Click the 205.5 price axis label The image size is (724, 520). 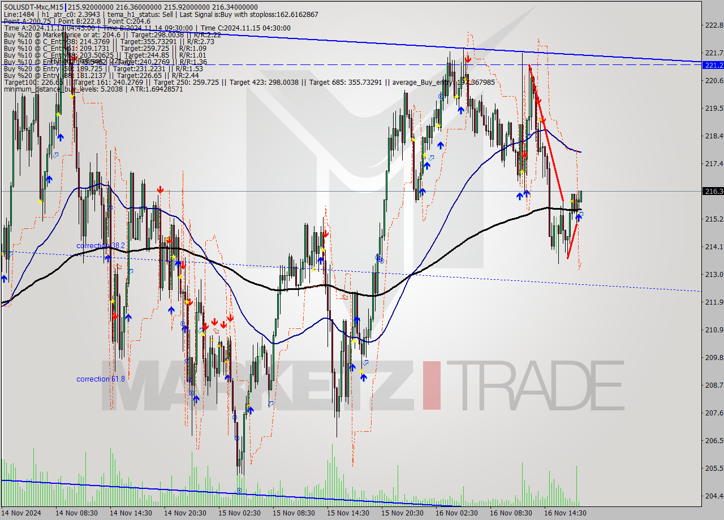pos(714,468)
